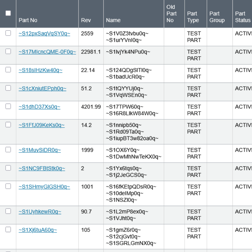Select the checkbox for row ~S18sIHzKw40q~
252x252 pixels.
[x=8, y=70]
